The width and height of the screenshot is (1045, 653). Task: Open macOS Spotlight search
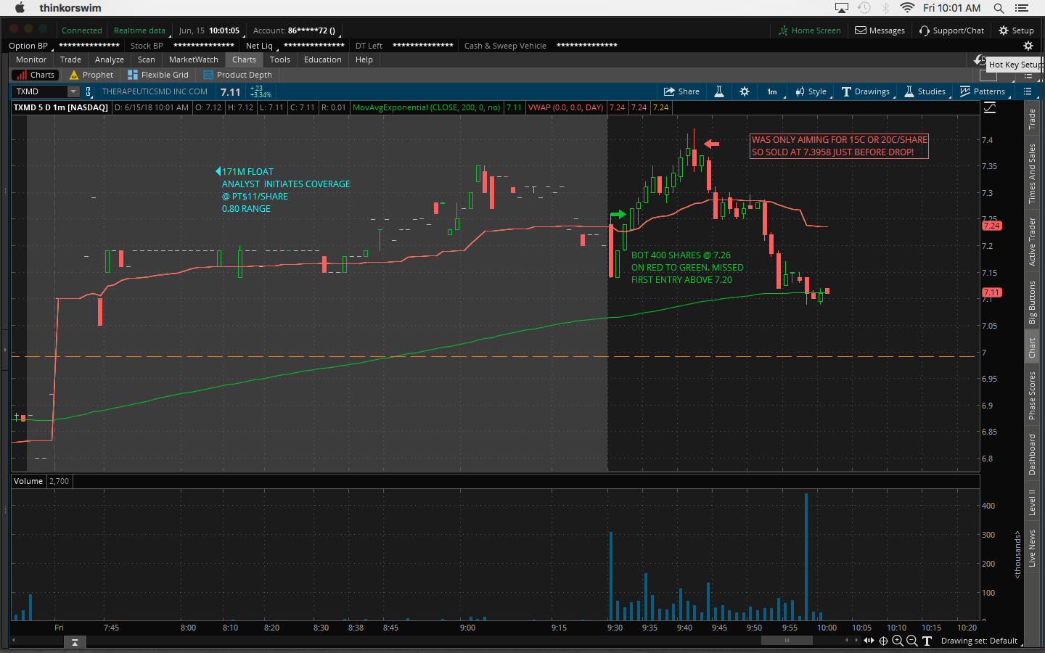pyautogui.click(x=999, y=8)
